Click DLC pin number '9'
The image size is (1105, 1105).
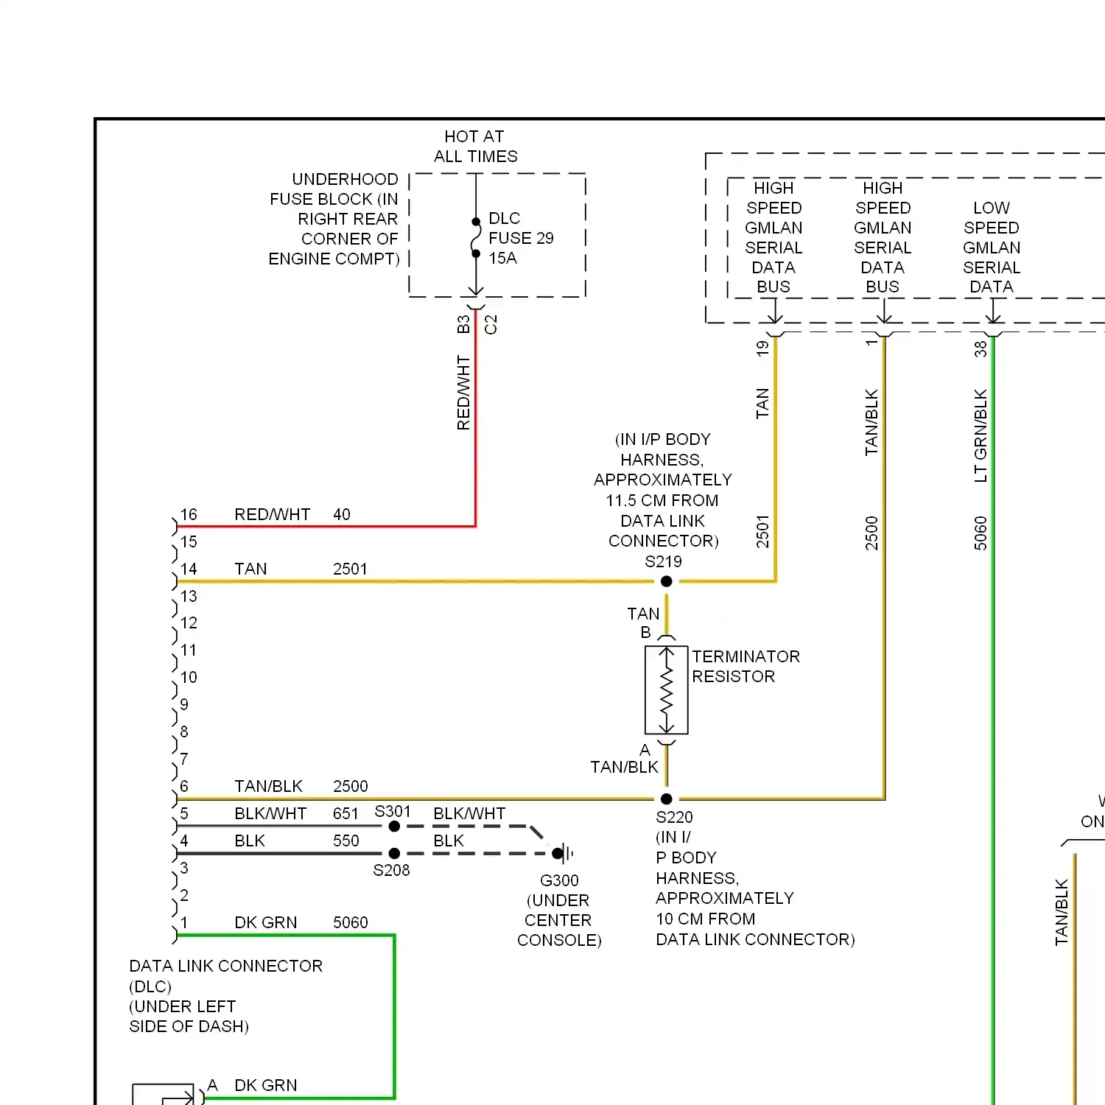[x=184, y=704]
